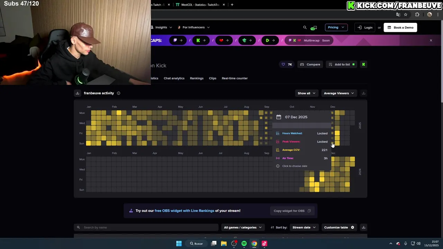Viewport: 443px width, 249px height.
Task: Open All games / categories filter
Action: (x=243, y=227)
